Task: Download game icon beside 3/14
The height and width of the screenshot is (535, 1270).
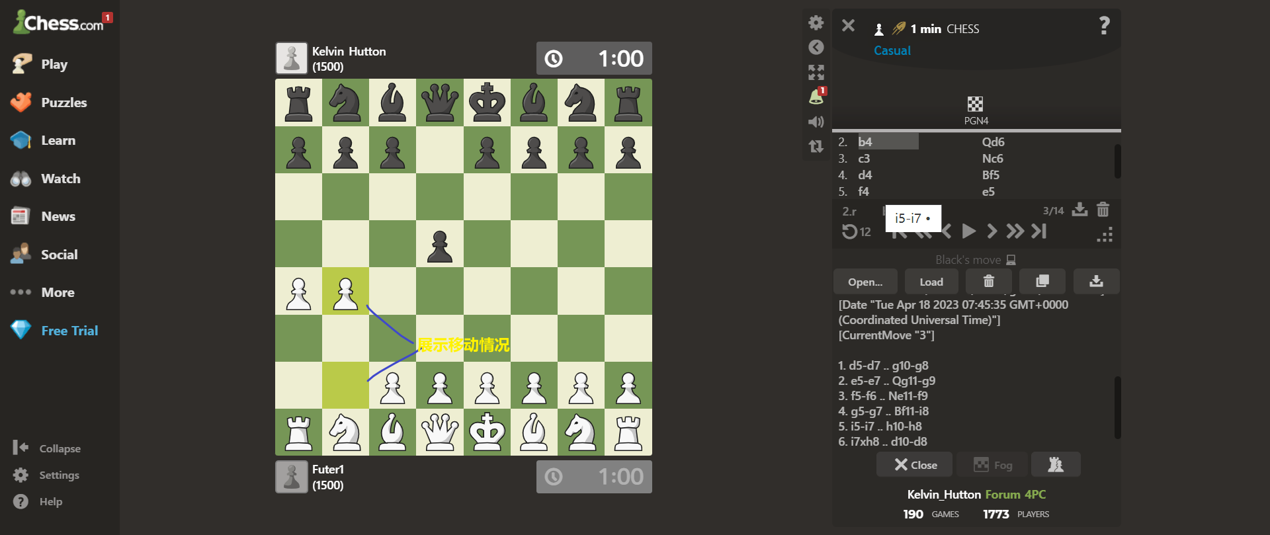Action: [1079, 210]
